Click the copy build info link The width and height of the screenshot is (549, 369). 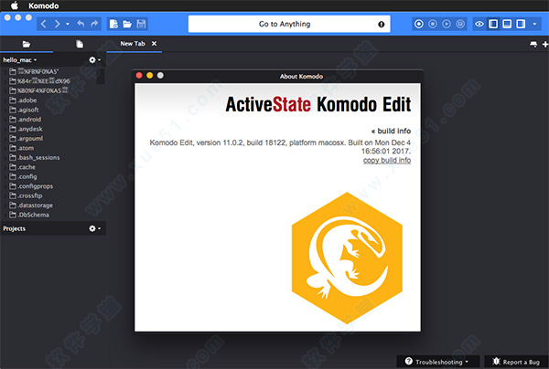[x=387, y=161]
